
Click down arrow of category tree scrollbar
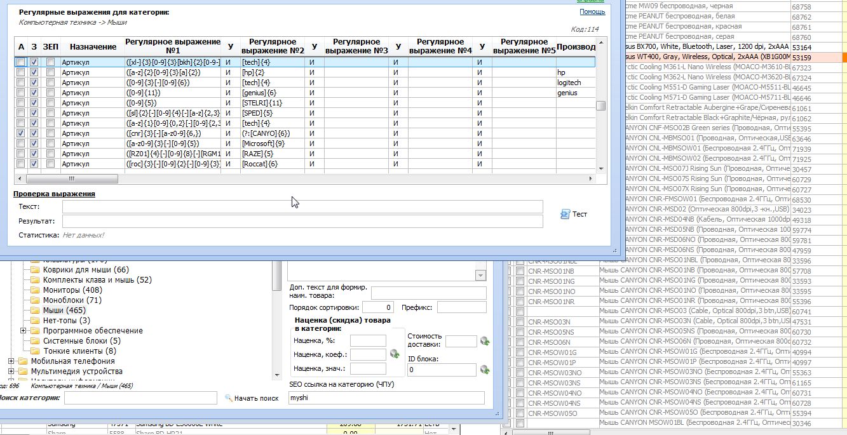[276, 375]
